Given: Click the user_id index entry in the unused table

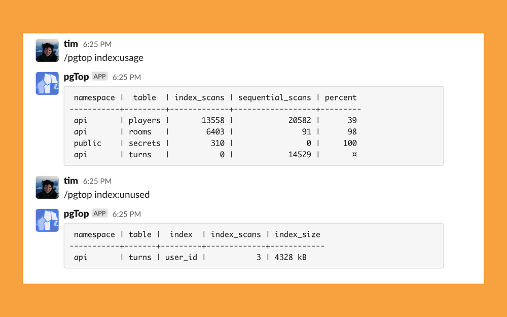Looking at the screenshot, I should click(x=181, y=258).
